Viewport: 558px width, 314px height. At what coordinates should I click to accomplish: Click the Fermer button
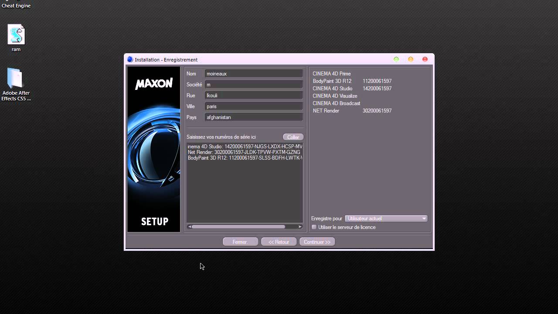(240, 242)
